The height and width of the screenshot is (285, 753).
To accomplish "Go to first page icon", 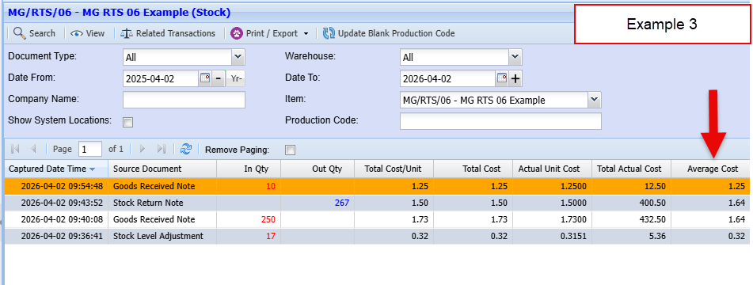I will point(15,149).
